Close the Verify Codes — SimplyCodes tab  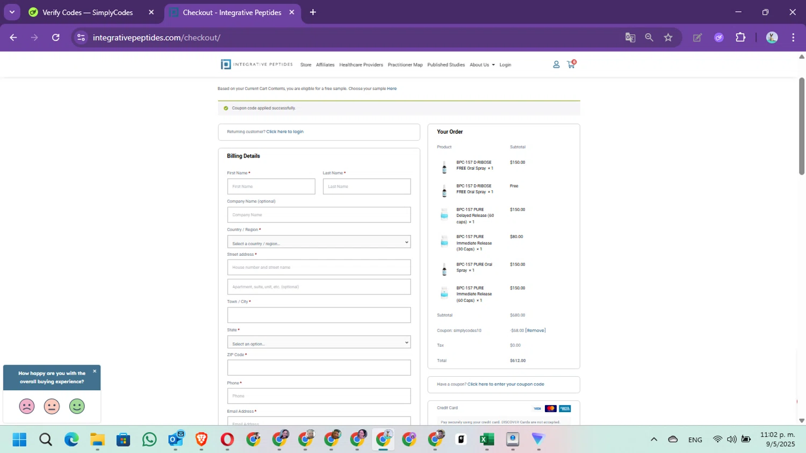[x=152, y=12]
